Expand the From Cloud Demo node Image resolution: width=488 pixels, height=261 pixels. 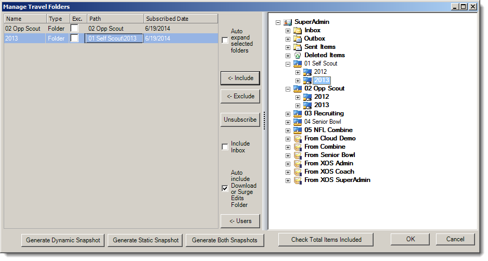tap(288, 139)
